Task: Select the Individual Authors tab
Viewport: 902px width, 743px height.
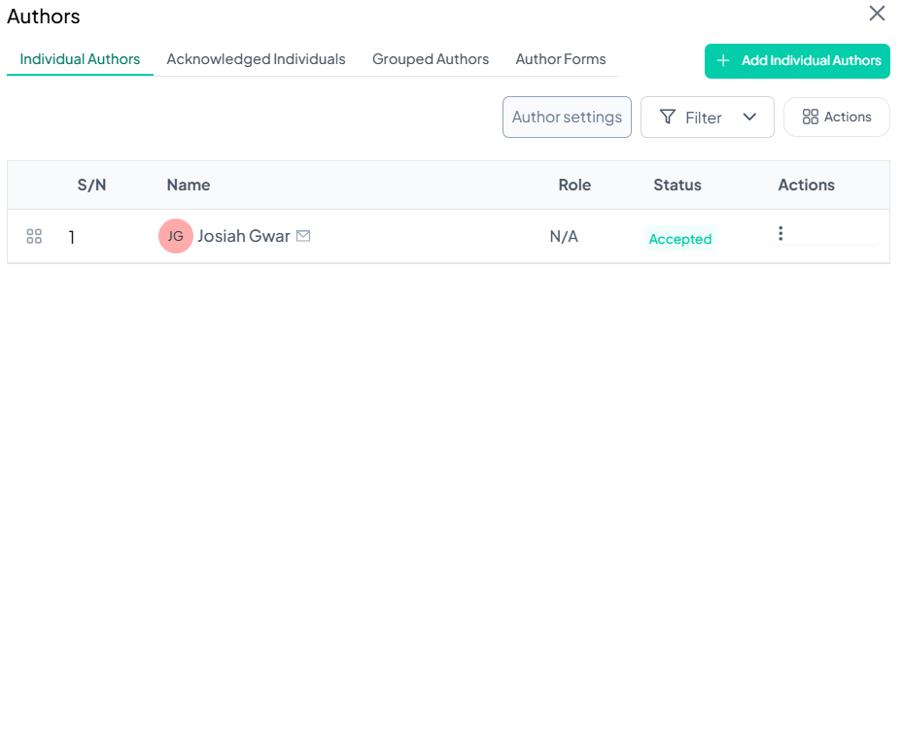Action: click(80, 59)
